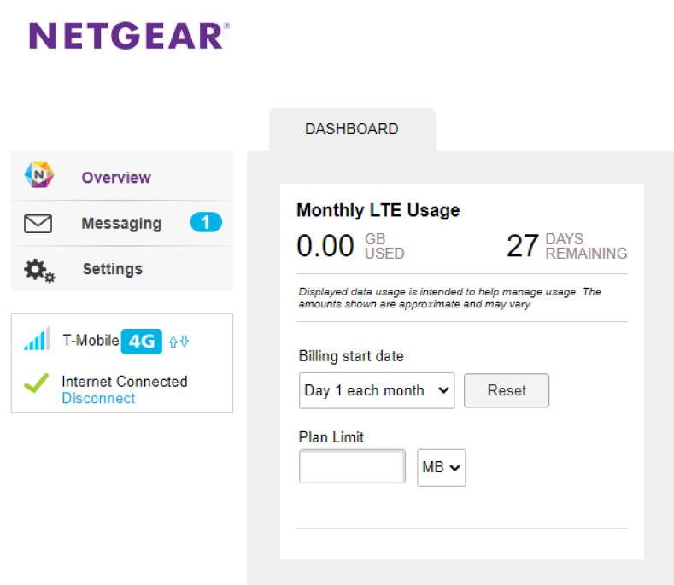The height and width of the screenshot is (585, 674).
Task: Click the Settings gears icon
Action: 38,270
